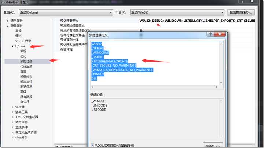Close the 预处理器定义 dialog
This screenshot has width=264, height=148.
pyautogui.click(x=220, y=34)
